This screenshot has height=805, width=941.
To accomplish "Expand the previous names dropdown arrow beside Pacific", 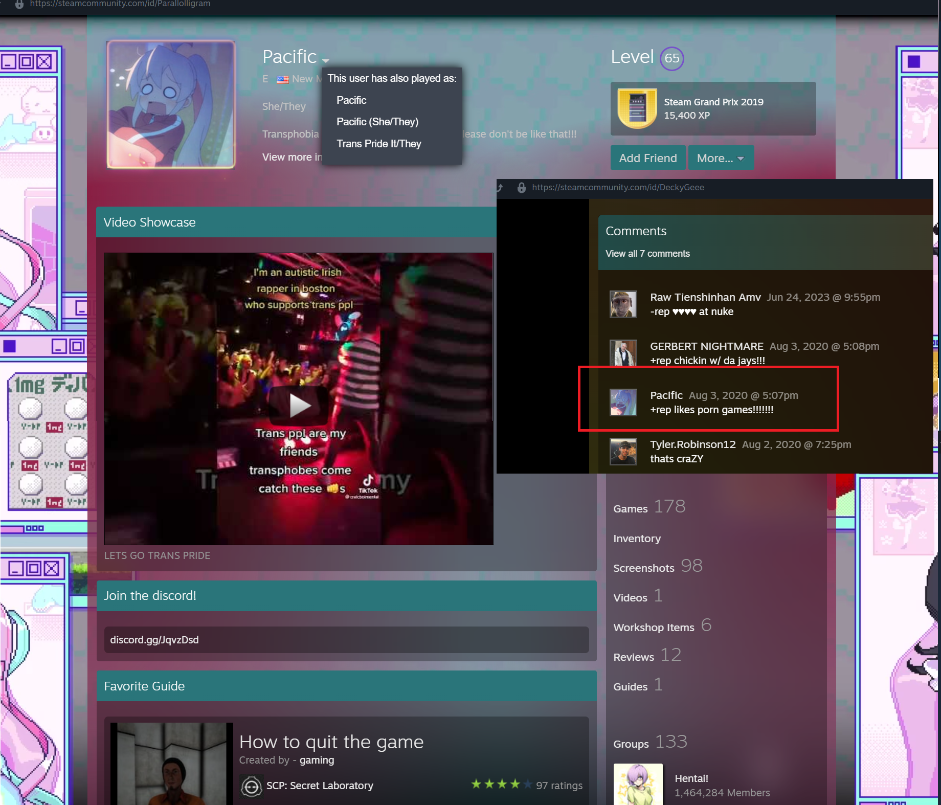I will point(326,60).
